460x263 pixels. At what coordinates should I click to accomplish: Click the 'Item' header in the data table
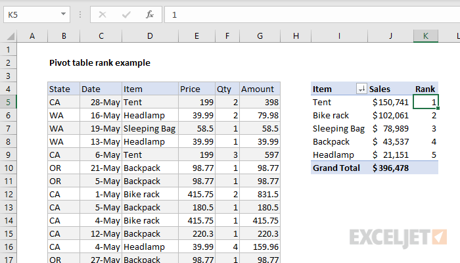coord(150,89)
